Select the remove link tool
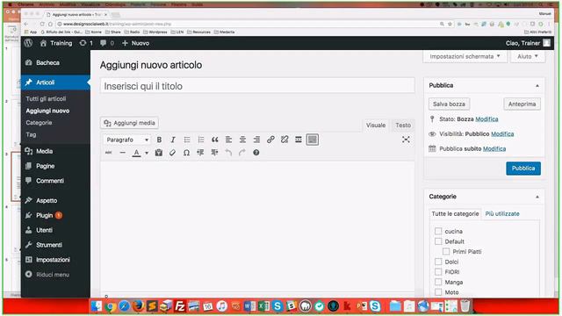This screenshot has height=316, width=562. tap(285, 140)
